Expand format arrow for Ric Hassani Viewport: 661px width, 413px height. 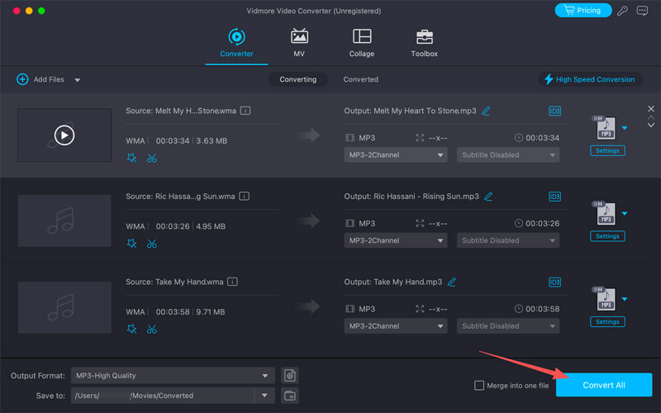[x=625, y=214]
